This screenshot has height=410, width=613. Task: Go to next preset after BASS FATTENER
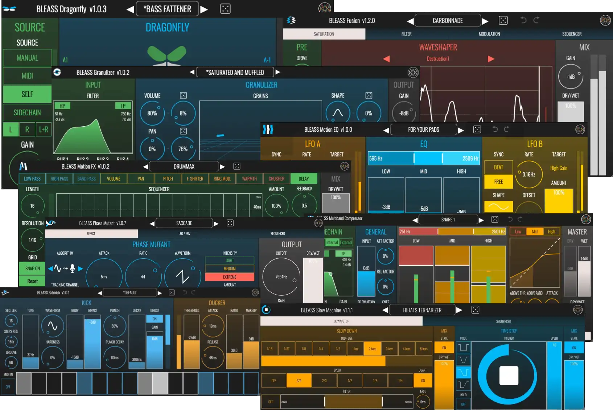[x=205, y=9]
